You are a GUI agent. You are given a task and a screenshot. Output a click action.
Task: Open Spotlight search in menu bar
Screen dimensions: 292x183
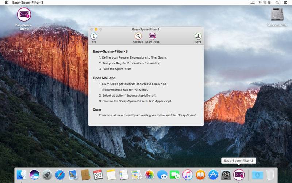pos(277,3)
